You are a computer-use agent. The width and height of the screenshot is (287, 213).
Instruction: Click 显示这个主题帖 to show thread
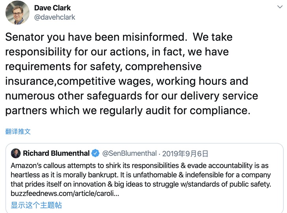click(x=36, y=205)
